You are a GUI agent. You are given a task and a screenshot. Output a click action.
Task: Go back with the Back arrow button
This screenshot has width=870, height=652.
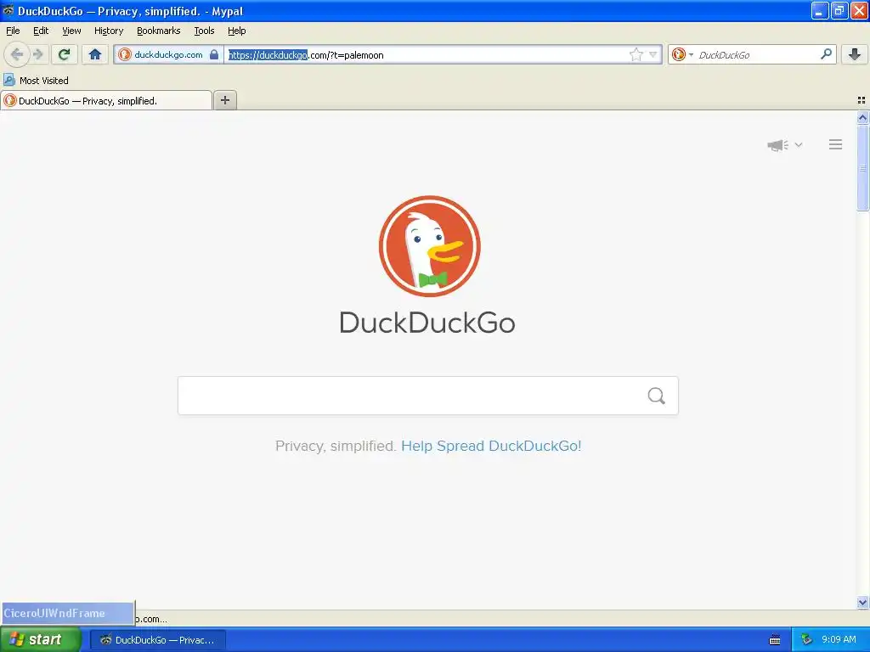point(17,54)
